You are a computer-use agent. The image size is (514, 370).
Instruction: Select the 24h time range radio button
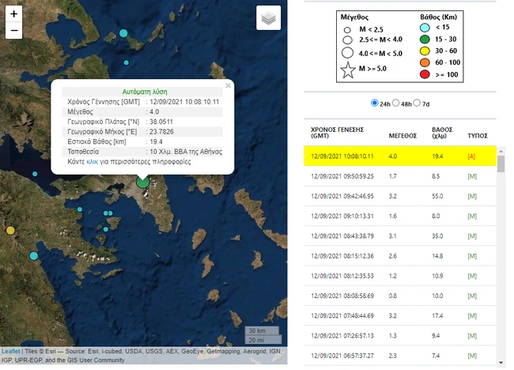pyautogui.click(x=375, y=104)
